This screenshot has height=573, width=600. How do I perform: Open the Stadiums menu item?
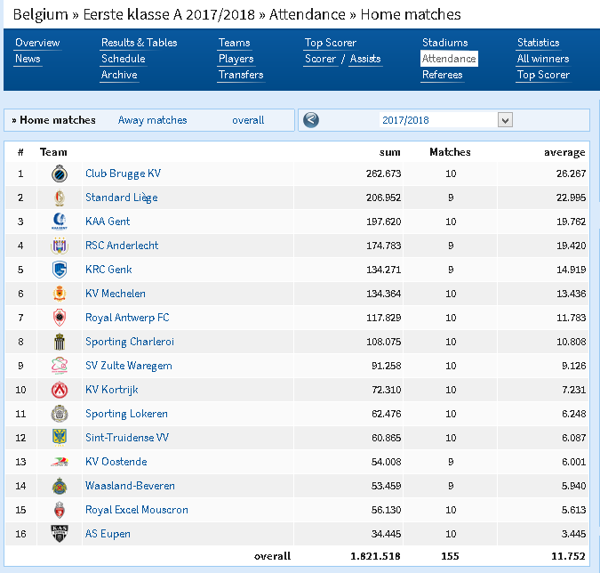point(444,43)
